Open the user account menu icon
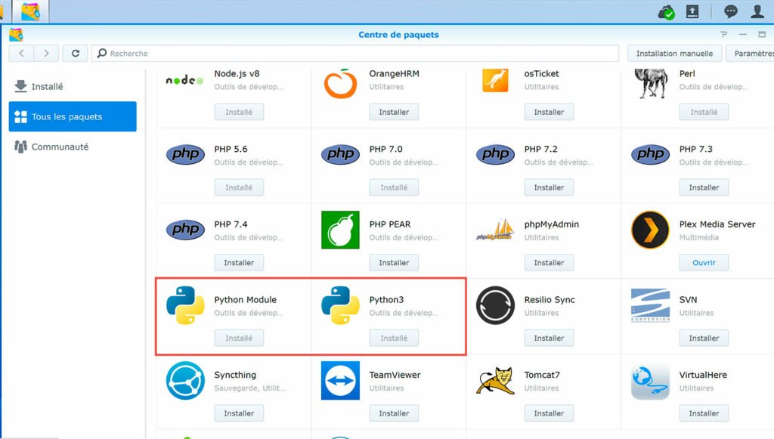774x439 pixels. pyautogui.click(x=757, y=12)
